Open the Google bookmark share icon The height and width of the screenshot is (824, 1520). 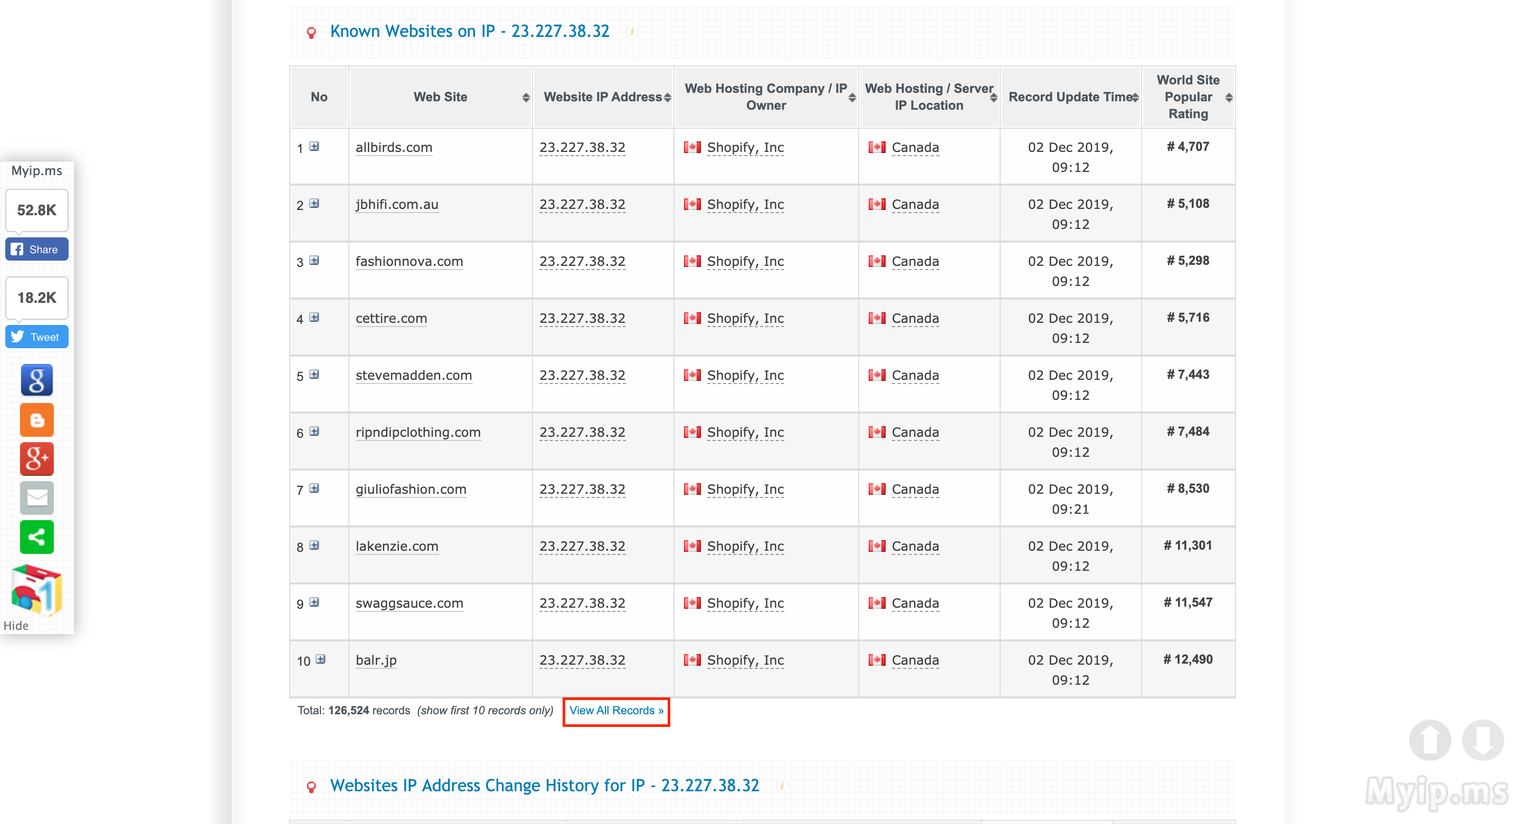(36, 380)
